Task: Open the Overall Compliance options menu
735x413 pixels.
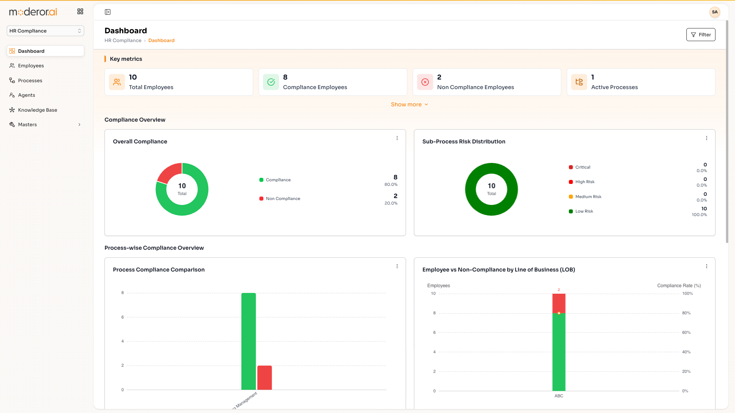Action: (397, 138)
